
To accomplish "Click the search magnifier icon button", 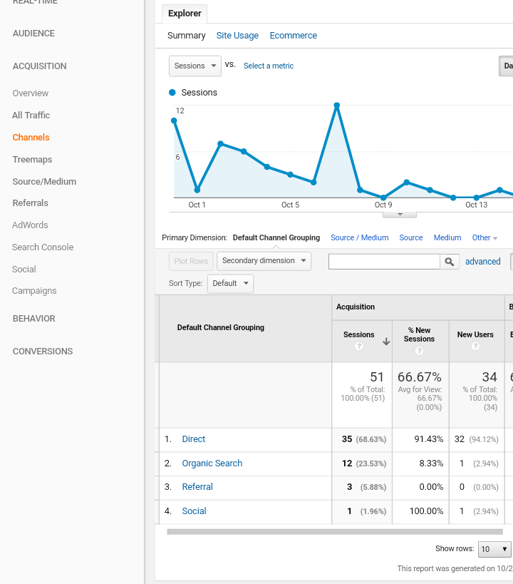I will pyautogui.click(x=450, y=262).
